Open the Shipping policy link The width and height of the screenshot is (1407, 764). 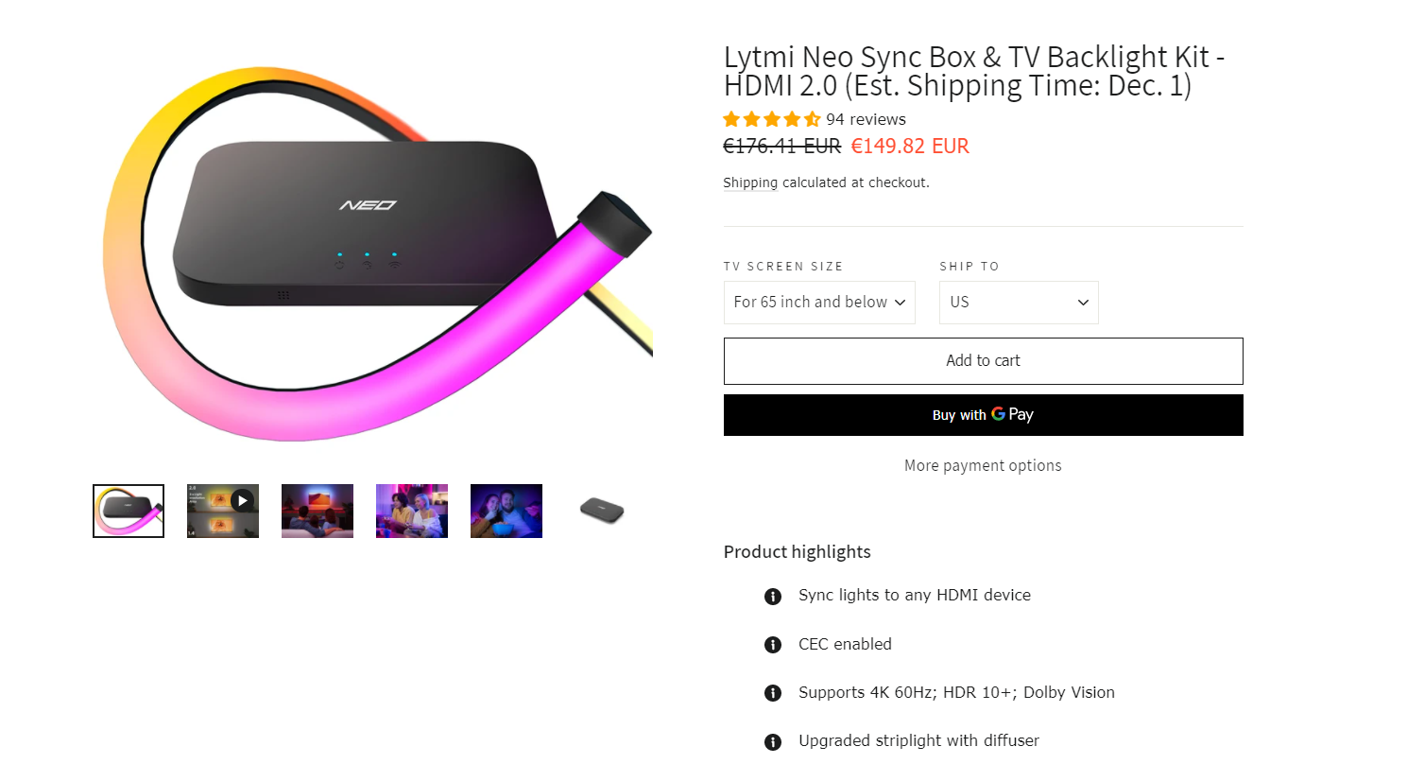pos(750,182)
